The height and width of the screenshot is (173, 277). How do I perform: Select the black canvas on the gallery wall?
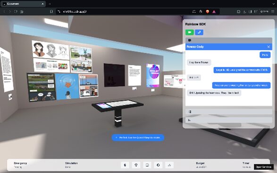[x=114, y=75]
